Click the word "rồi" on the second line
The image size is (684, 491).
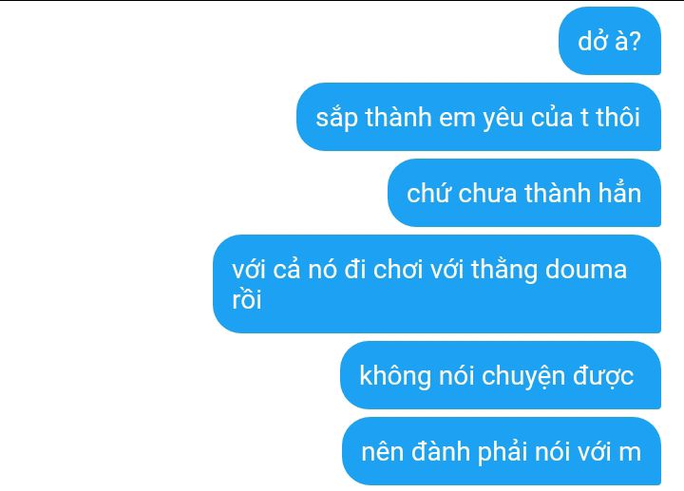(246, 299)
